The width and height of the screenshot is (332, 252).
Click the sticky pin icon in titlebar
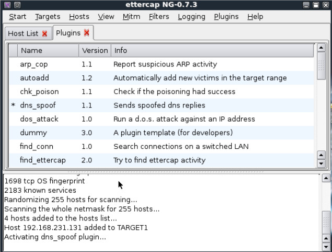17,5
